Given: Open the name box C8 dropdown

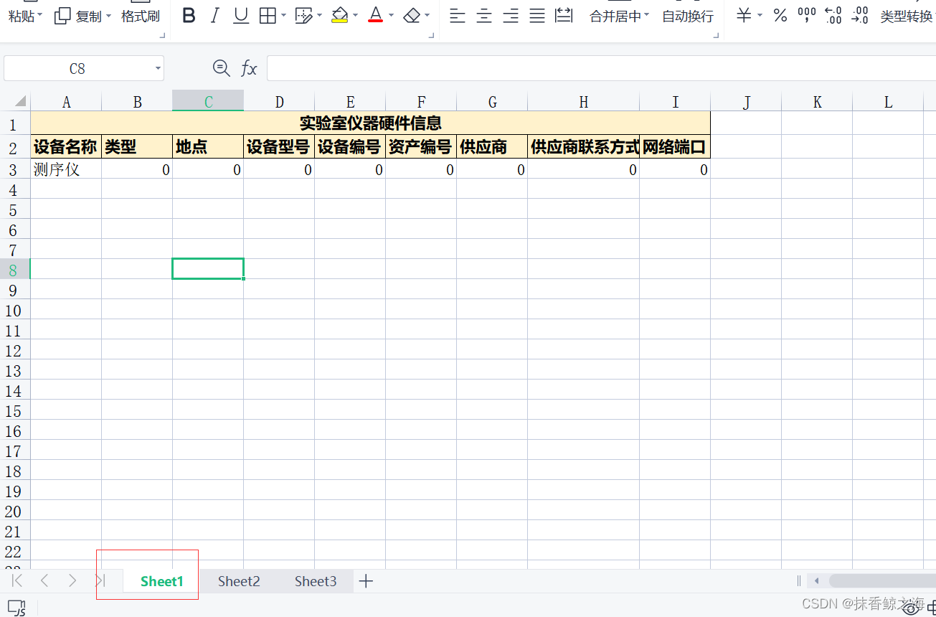Looking at the screenshot, I should (x=158, y=69).
